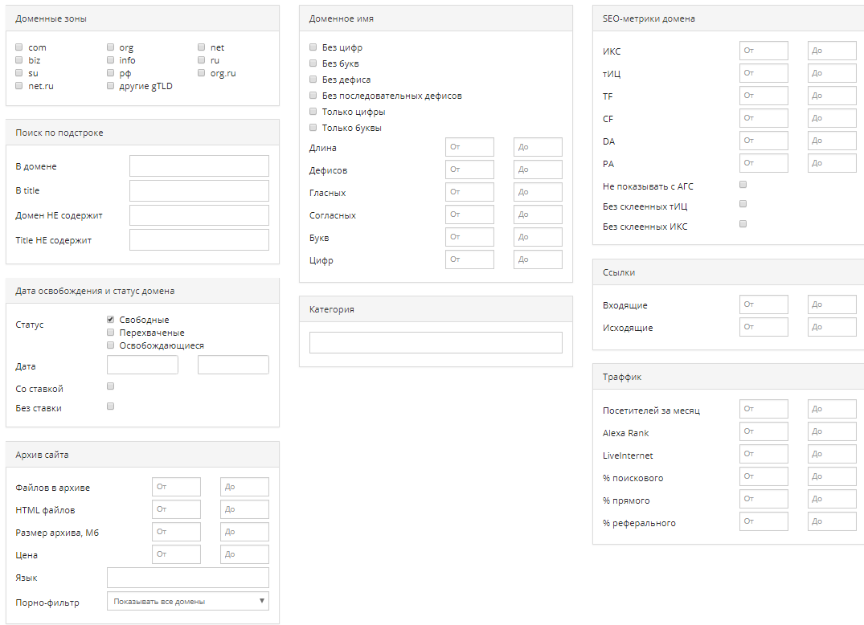Screen dimensions: 864x625
Task: Check the Со ставкой checkbox
Action: [x=110, y=386]
